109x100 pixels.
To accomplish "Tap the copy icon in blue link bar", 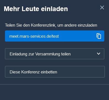I will tap(99, 36).
